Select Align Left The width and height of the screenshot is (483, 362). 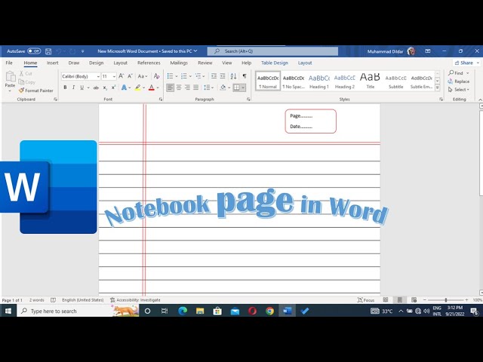tap(170, 87)
